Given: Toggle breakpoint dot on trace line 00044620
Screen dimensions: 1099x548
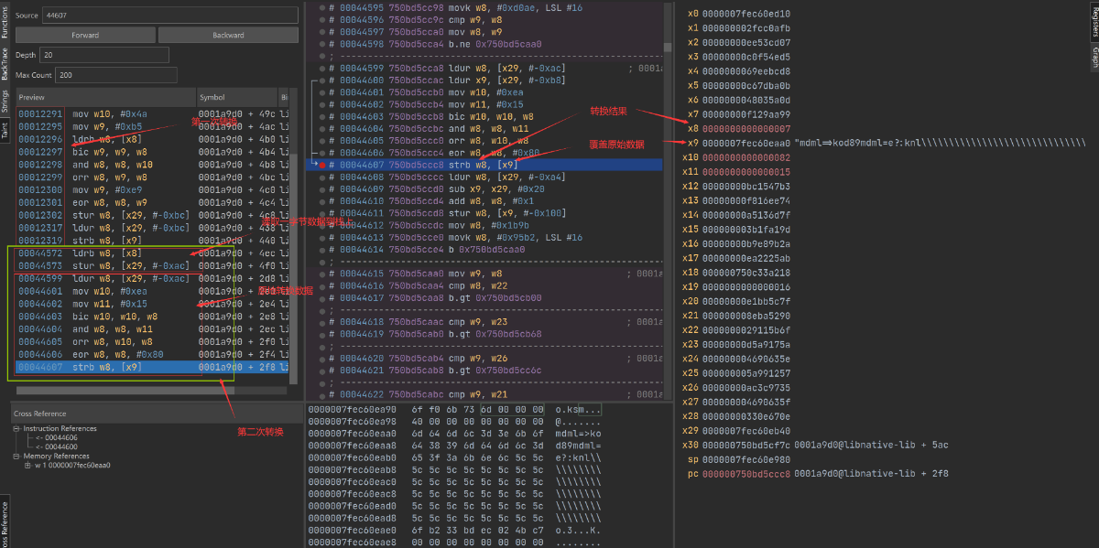Looking at the screenshot, I should (x=321, y=359).
